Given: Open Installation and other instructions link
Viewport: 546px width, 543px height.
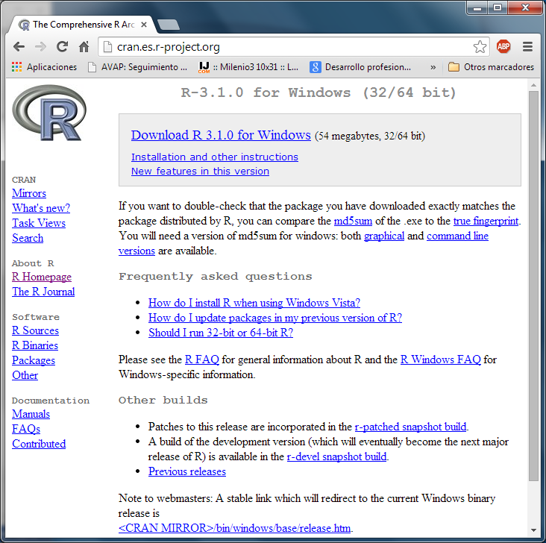Looking at the screenshot, I should (215, 157).
